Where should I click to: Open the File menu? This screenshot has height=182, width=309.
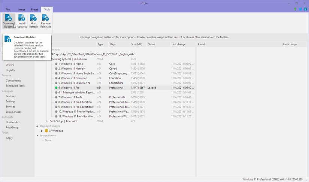[x=8, y=9]
